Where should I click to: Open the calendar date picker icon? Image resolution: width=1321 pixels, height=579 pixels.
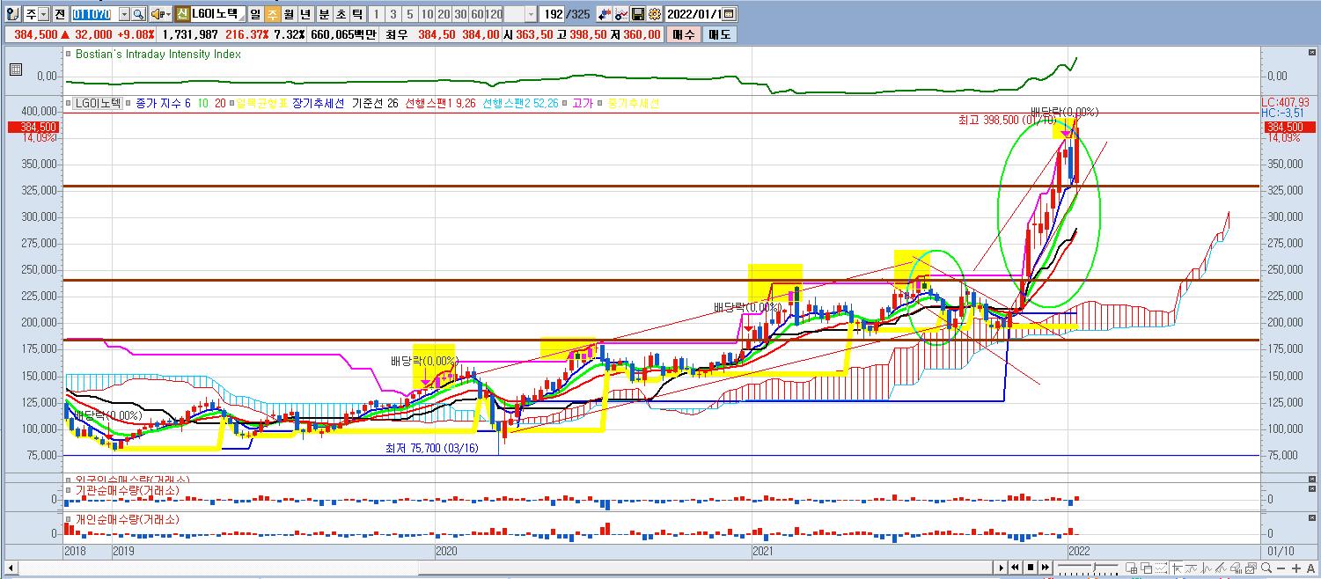click(x=729, y=14)
